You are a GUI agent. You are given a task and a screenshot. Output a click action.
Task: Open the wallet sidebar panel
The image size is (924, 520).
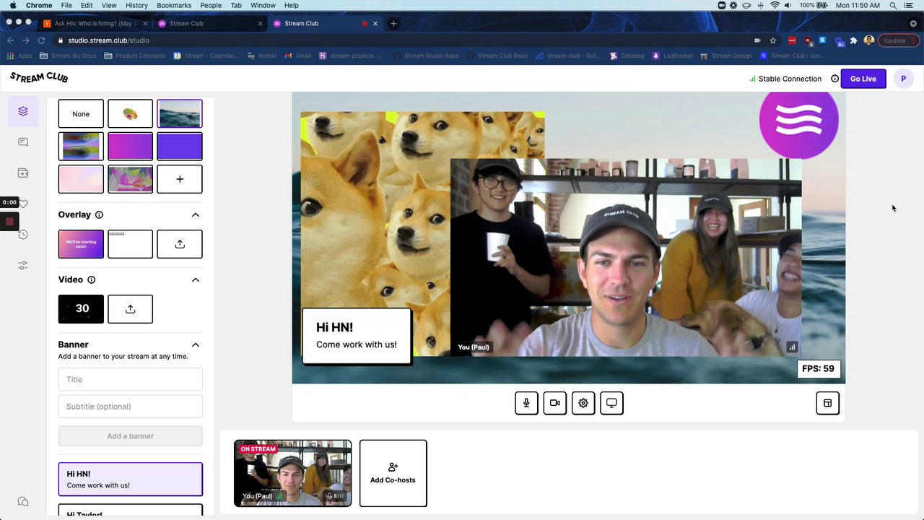coord(23,173)
